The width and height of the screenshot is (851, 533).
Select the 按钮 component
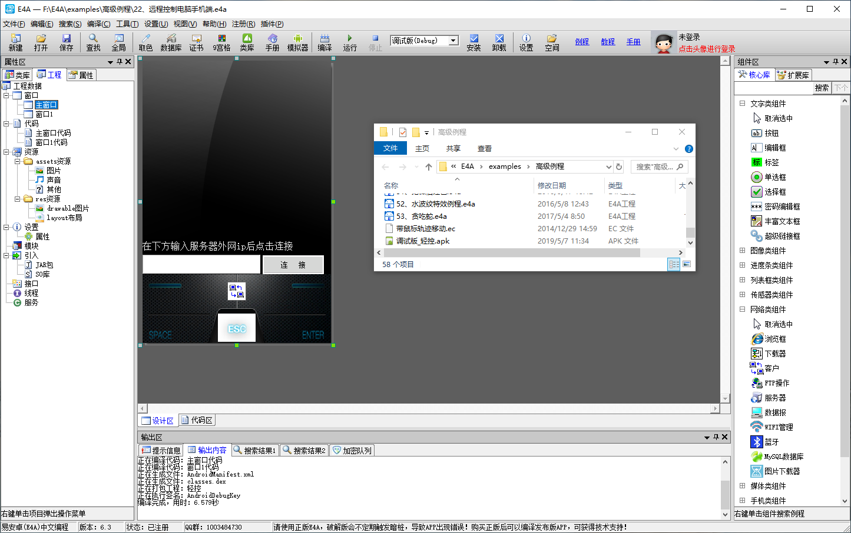pyautogui.click(x=765, y=133)
